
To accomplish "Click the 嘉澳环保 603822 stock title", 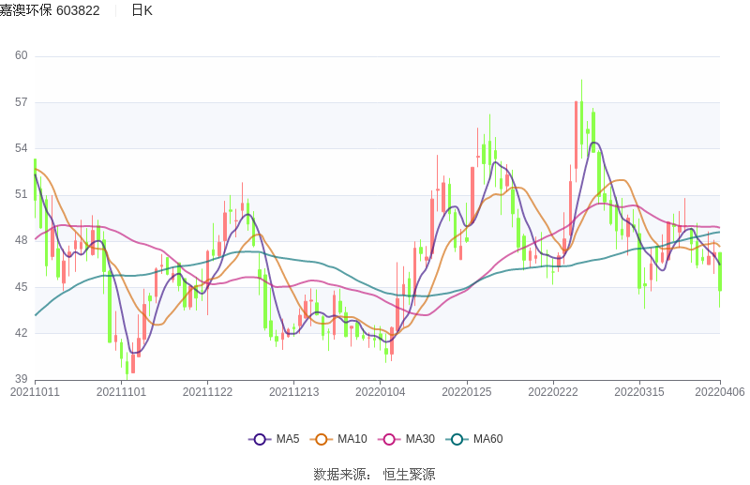I will tap(50, 10).
